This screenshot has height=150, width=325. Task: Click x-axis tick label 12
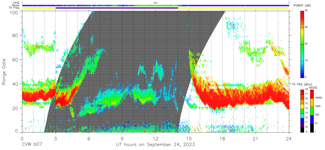[x=155, y=139]
